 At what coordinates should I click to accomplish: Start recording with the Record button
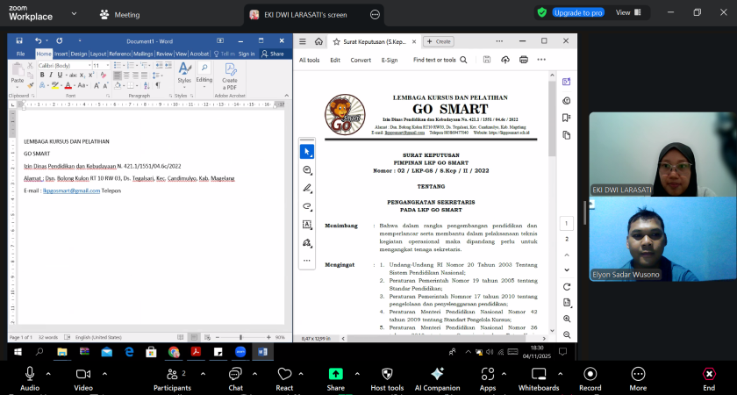coord(590,375)
